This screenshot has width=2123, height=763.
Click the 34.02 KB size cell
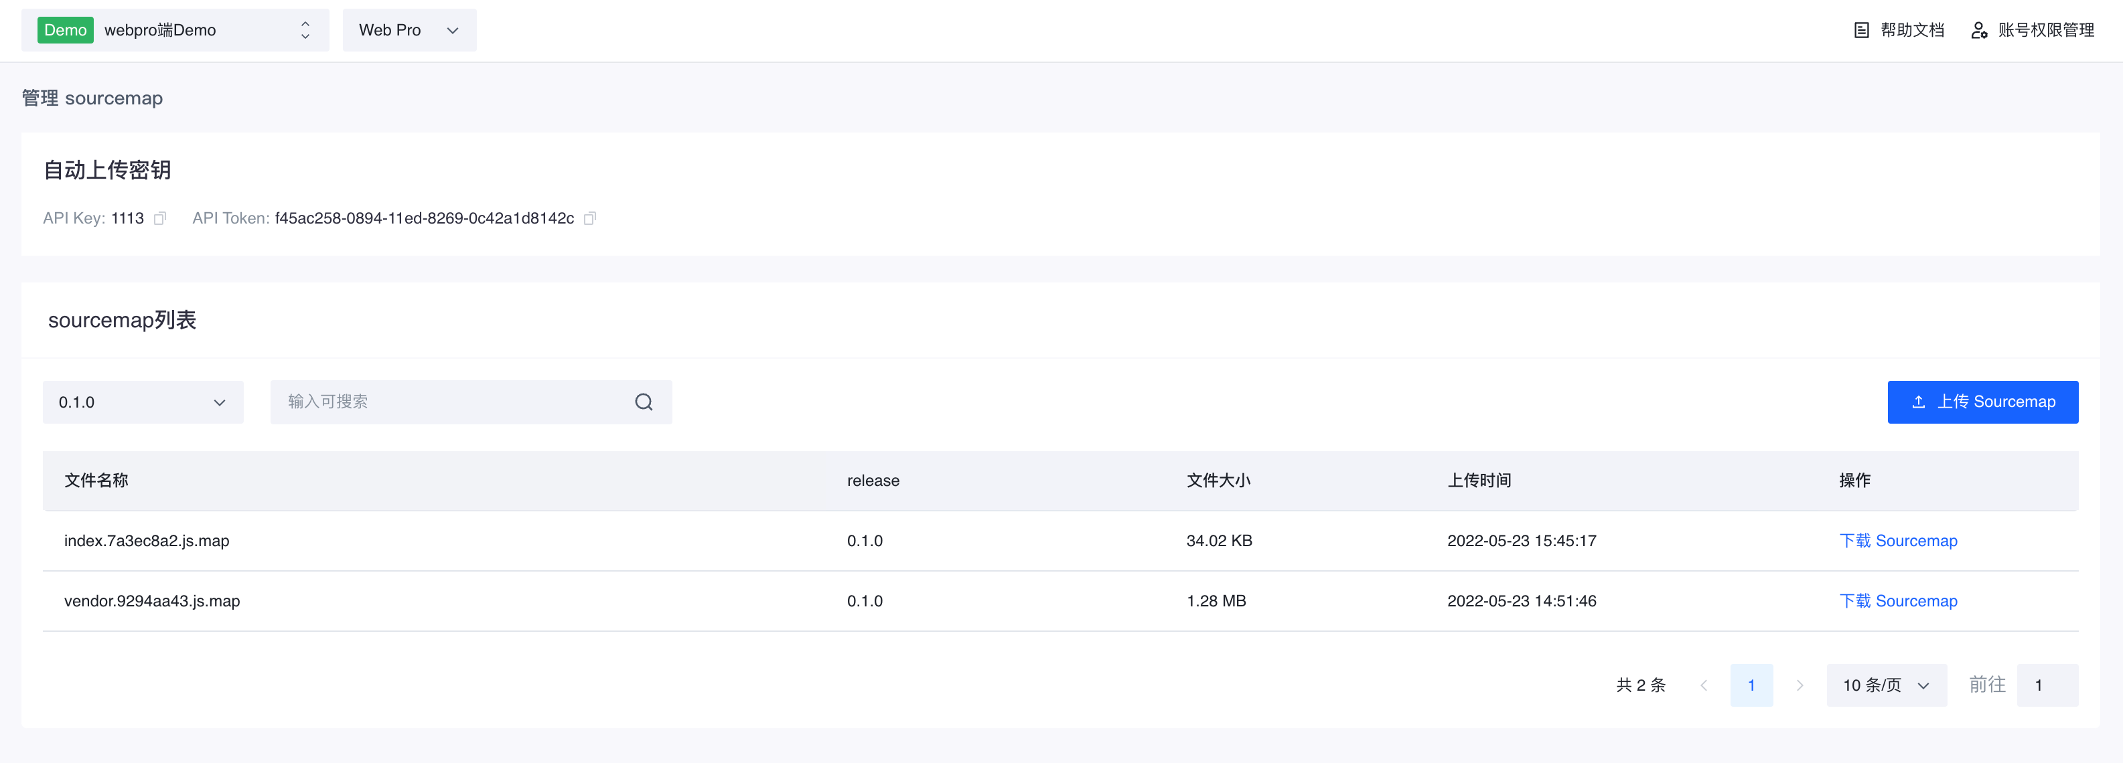(1219, 541)
